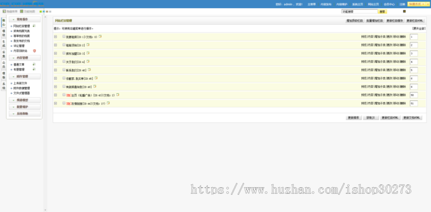431x212 pixels.
Task: Click edit icon on row ID:49
Action: [94, 86]
